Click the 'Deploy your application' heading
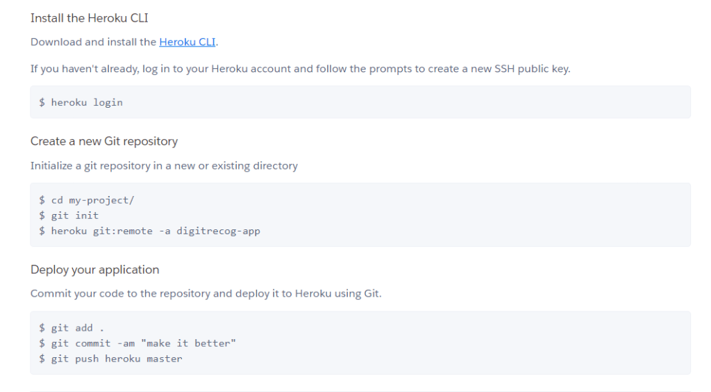Screen dimensions: 711x392 pyautogui.click(x=94, y=270)
